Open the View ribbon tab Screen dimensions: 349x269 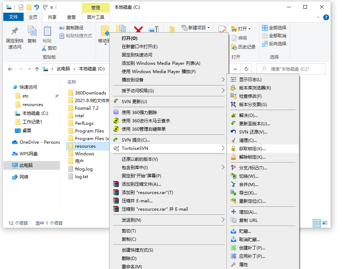click(71, 17)
